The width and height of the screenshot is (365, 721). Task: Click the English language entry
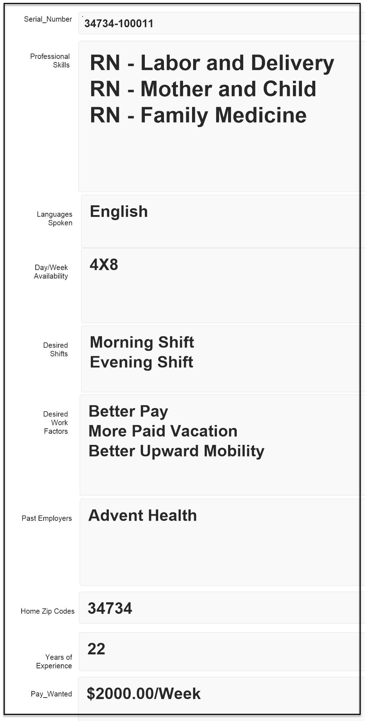pyautogui.click(x=119, y=211)
